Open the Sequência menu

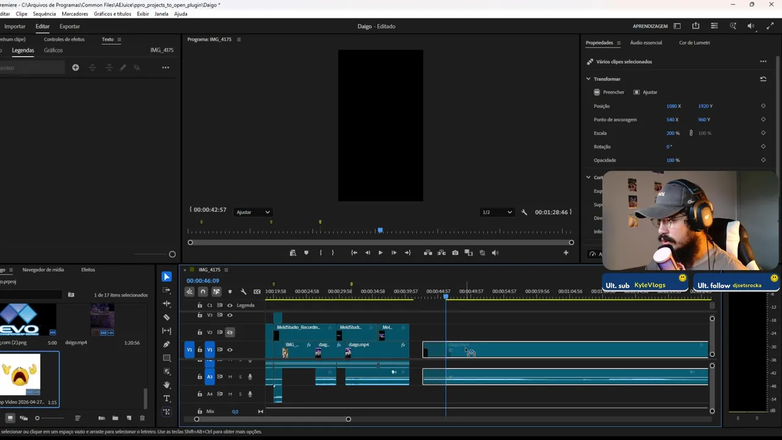pyautogui.click(x=44, y=13)
